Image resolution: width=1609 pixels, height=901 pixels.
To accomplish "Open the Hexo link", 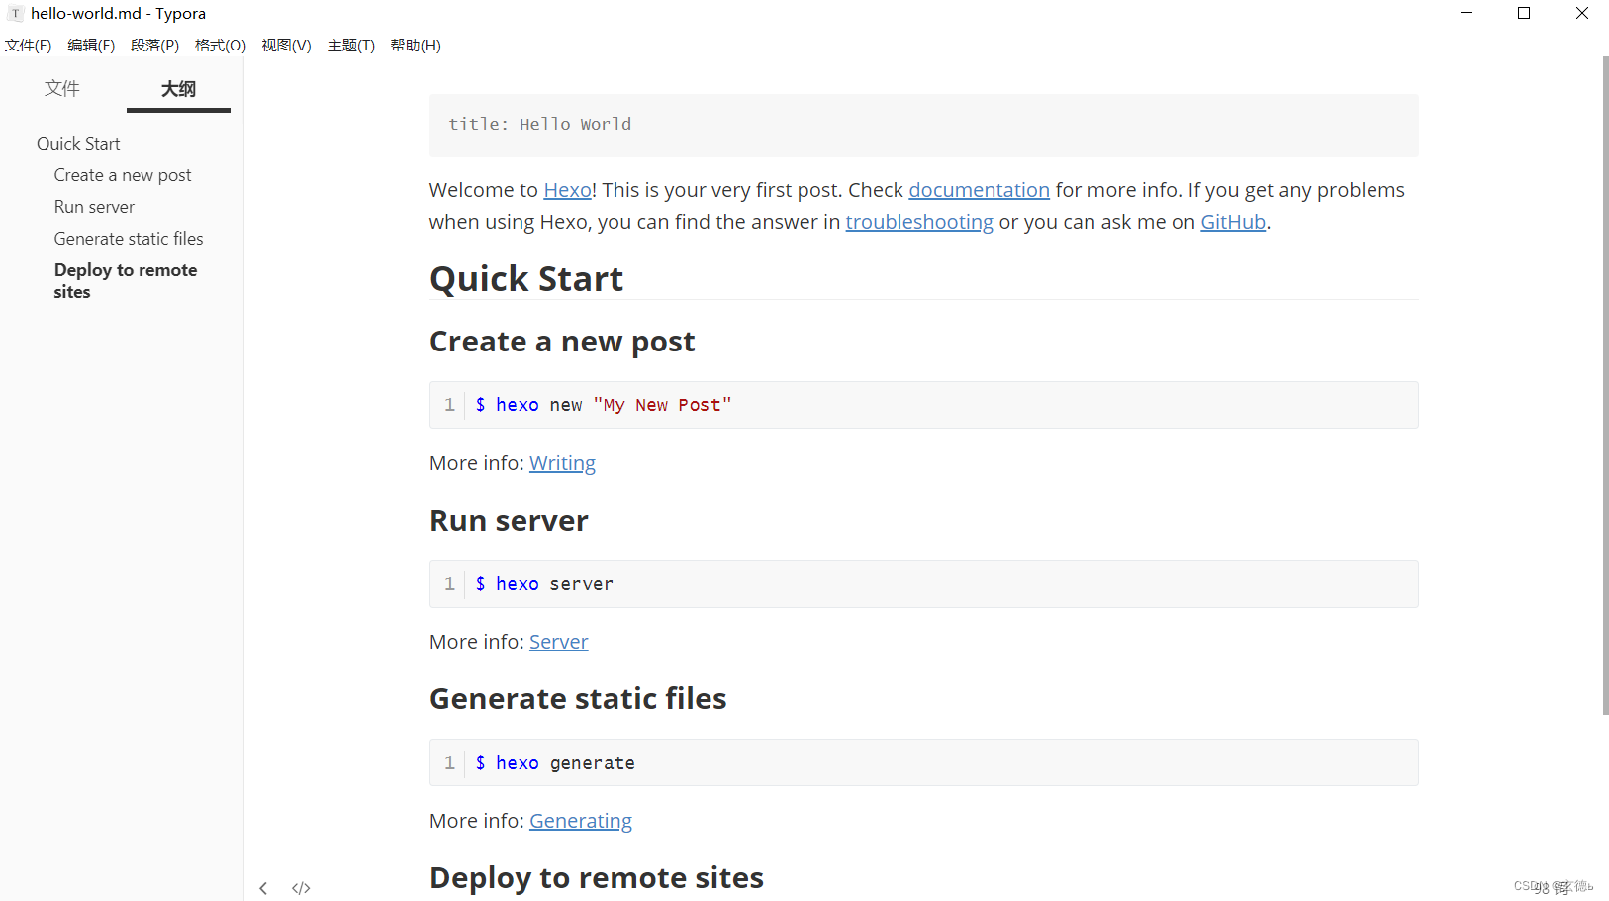I will coord(567,190).
